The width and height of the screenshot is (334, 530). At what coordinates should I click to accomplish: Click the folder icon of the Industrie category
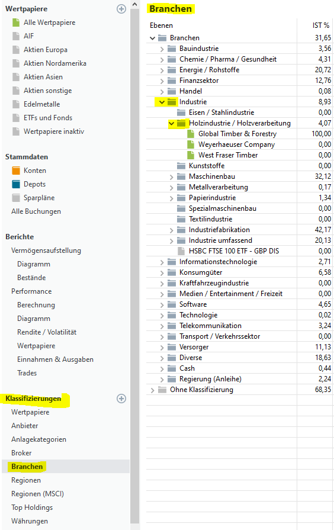[x=172, y=102]
